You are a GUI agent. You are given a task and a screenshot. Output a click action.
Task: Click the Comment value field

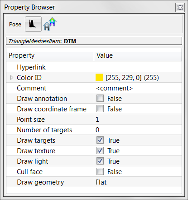pos(138,88)
